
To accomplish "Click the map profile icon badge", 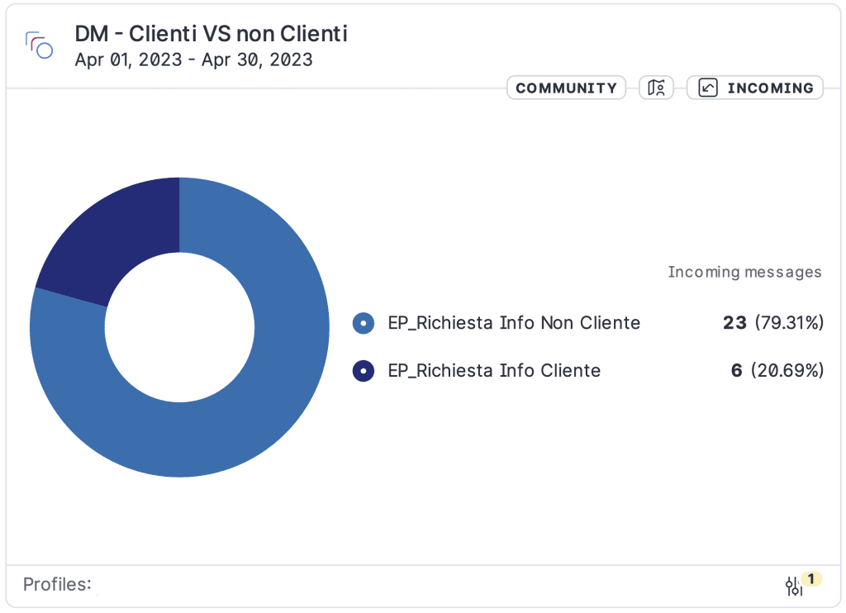I will 656,88.
